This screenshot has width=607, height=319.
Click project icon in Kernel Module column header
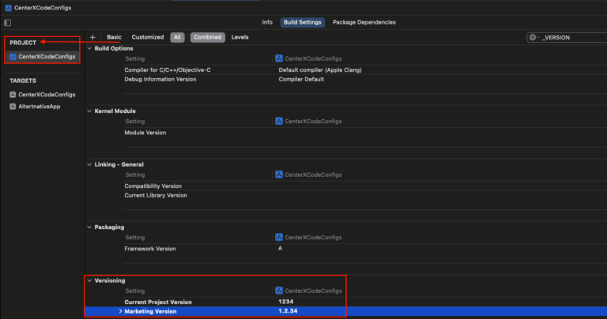pyautogui.click(x=279, y=121)
